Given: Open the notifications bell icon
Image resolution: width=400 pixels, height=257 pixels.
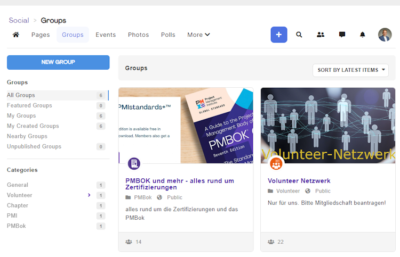Looking at the screenshot, I should click(x=362, y=35).
